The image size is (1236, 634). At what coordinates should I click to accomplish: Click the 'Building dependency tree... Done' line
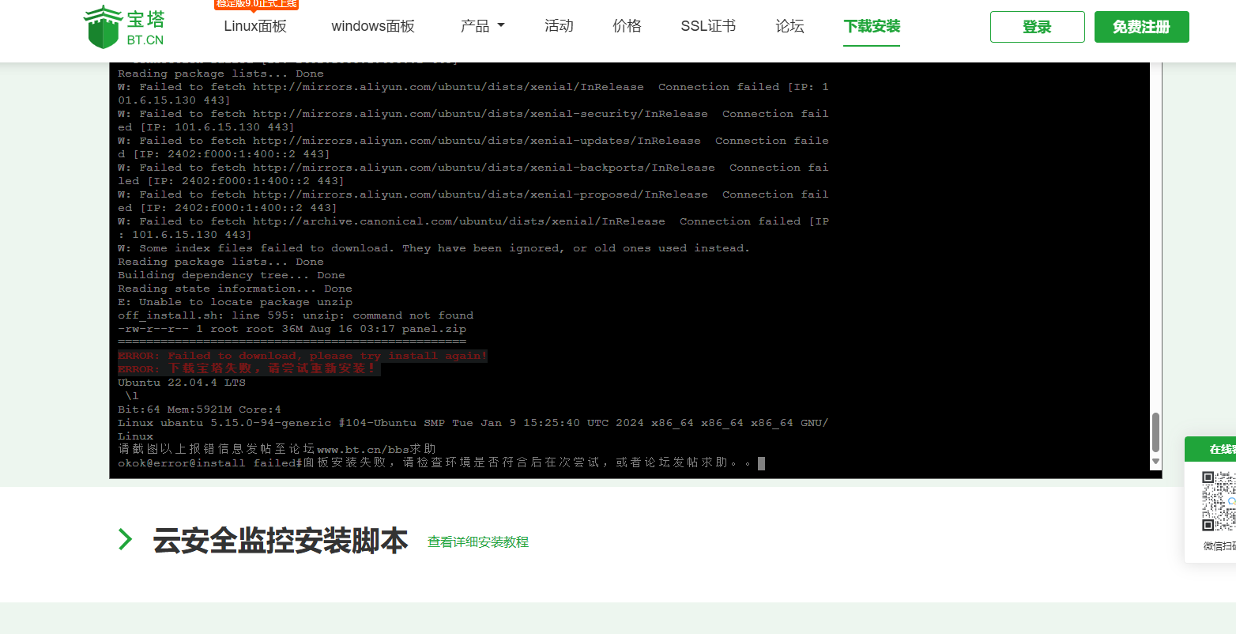coord(232,275)
